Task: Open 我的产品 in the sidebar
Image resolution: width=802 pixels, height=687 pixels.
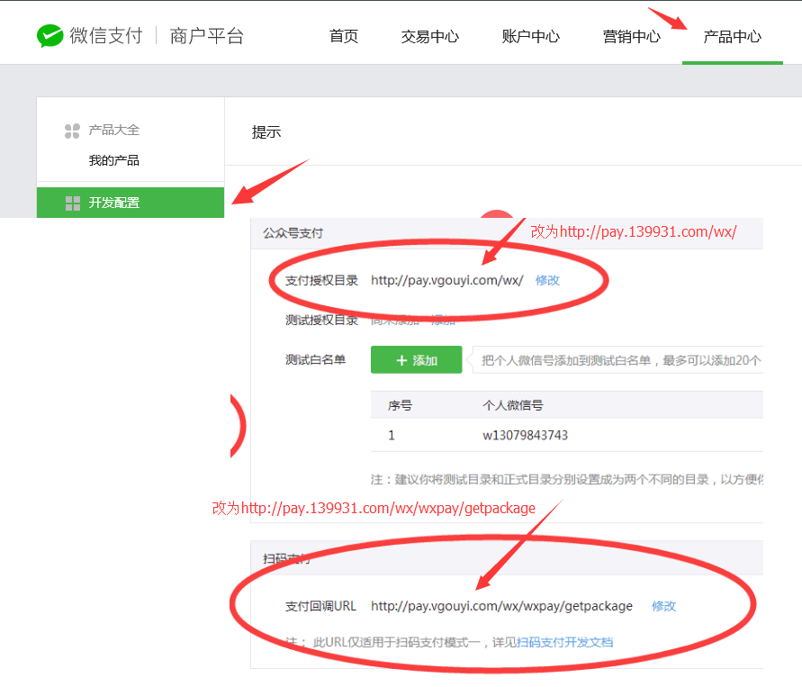Action: 113,160
